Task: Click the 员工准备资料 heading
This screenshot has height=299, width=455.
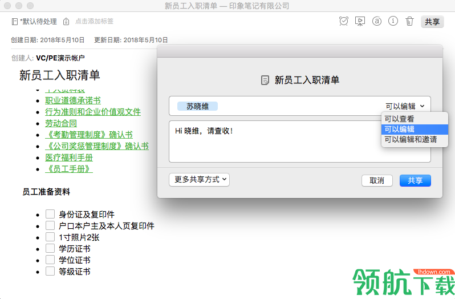Action: (46, 192)
